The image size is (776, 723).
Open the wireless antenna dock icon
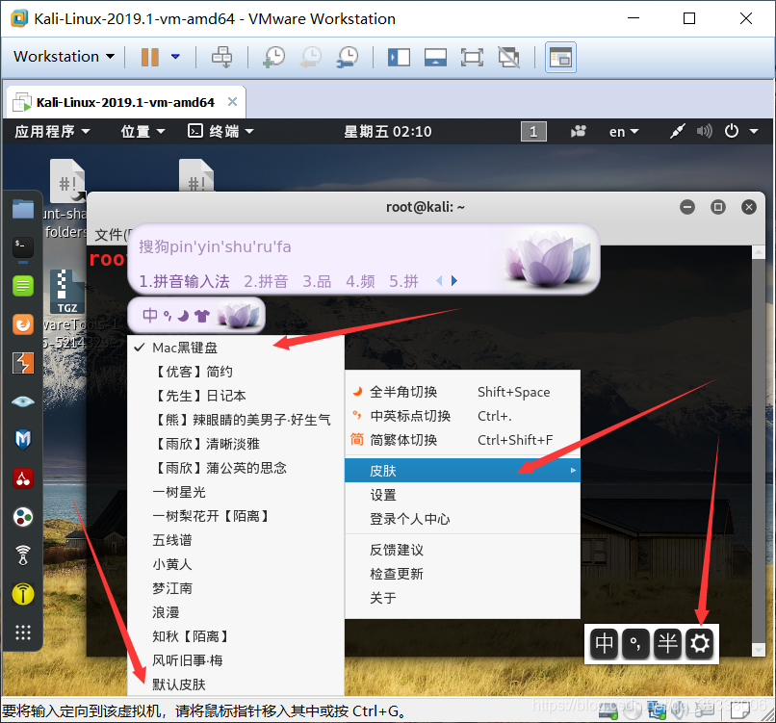point(23,555)
